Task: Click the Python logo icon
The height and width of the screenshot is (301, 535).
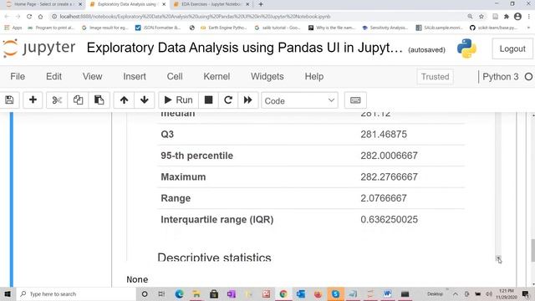Action: tap(466, 48)
